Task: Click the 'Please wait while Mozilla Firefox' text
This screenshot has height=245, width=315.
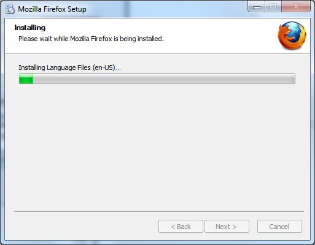Action: click(x=65, y=39)
